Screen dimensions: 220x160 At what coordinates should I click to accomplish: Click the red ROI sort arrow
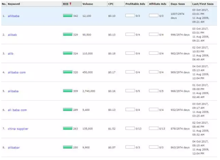tap(71, 4)
